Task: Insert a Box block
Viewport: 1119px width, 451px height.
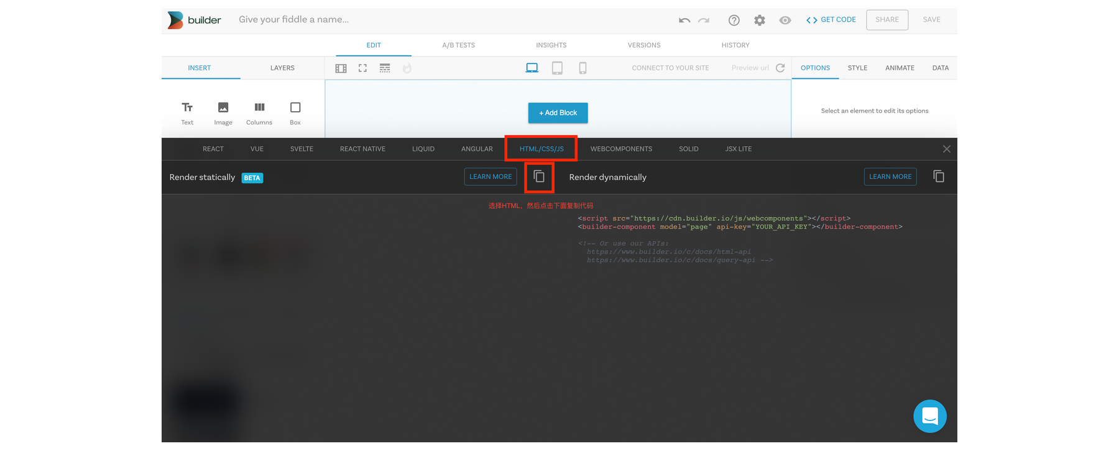Action: [295, 114]
